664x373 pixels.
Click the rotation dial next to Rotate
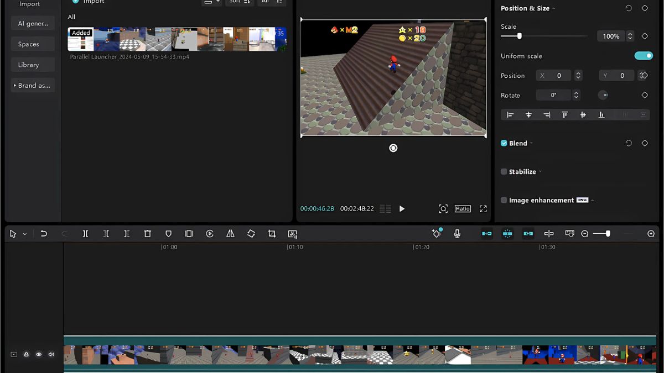pyautogui.click(x=604, y=95)
